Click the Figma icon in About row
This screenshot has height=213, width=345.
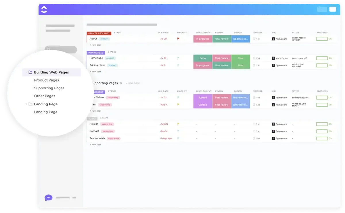274,39
